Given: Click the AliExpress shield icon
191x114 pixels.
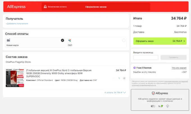Looking at the screenshot, I should [153, 93].
